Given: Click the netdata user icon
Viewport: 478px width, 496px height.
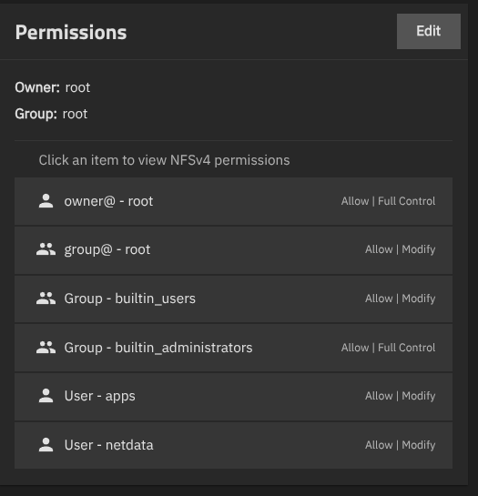Looking at the screenshot, I should tap(46, 445).
